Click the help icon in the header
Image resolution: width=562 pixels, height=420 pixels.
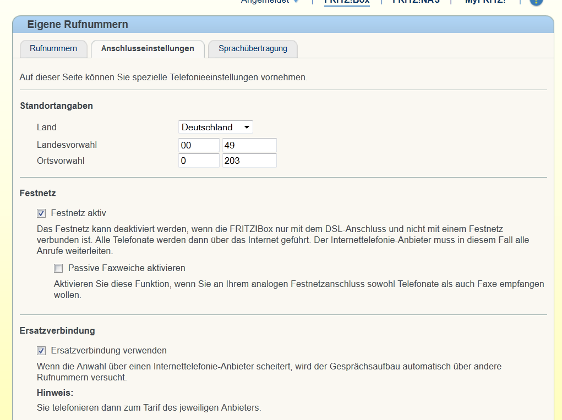(x=536, y=2)
